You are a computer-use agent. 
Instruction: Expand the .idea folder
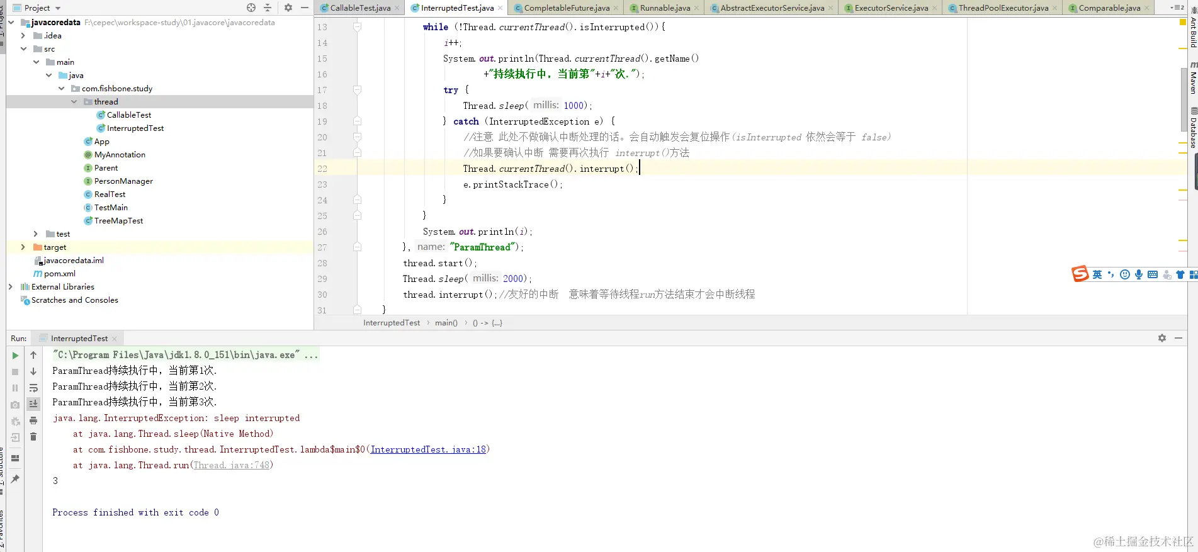[x=23, y=36]
